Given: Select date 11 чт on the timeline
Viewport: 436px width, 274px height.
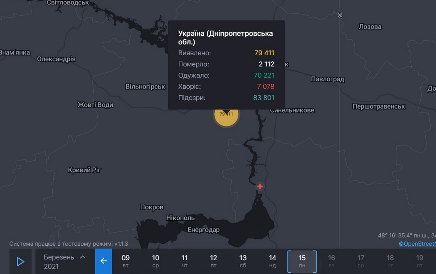Looking at the screenshot, I should [185, 262].
